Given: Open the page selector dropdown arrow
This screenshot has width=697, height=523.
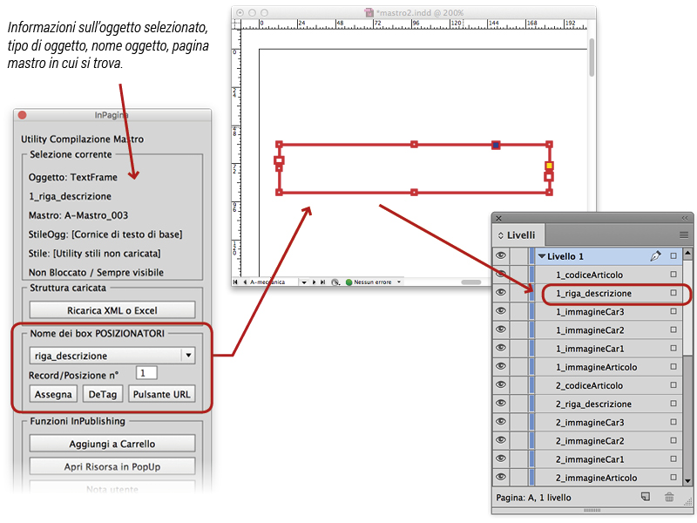Looking at the screenshot, I should (x=303, y=282).
